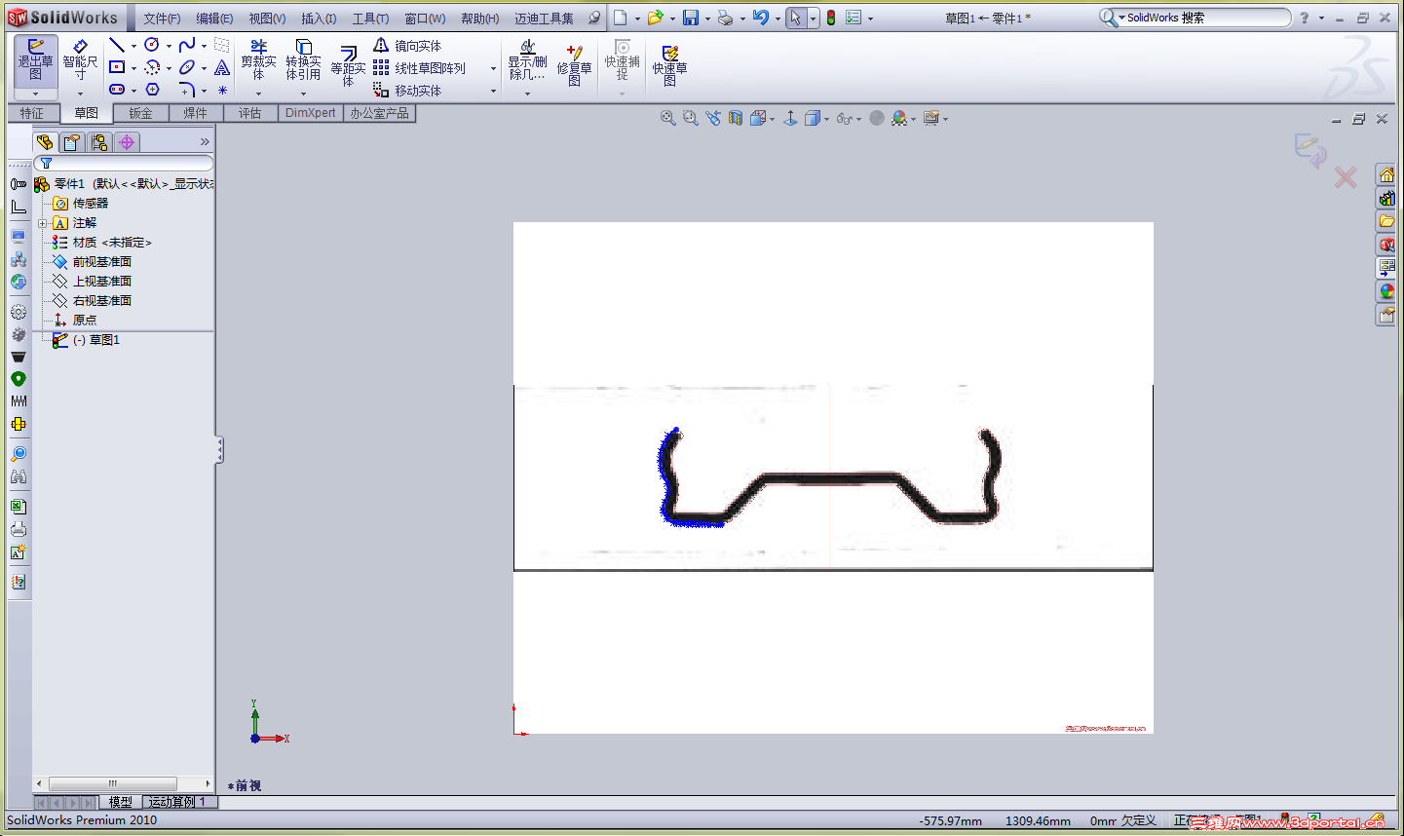This screenshot has width=1404, height=836.
Task: Open the 窗口(W) menu
Action: (x=425, y=19)
